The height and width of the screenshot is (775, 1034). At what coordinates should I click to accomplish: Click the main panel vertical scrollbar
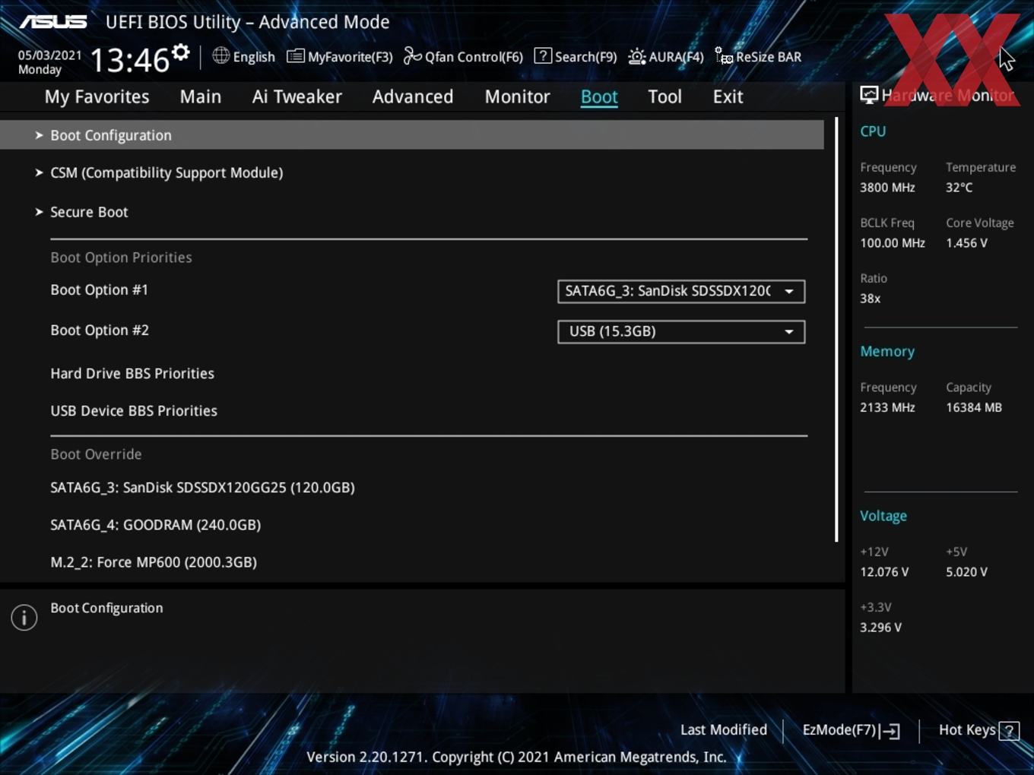[x=836, y=329]
